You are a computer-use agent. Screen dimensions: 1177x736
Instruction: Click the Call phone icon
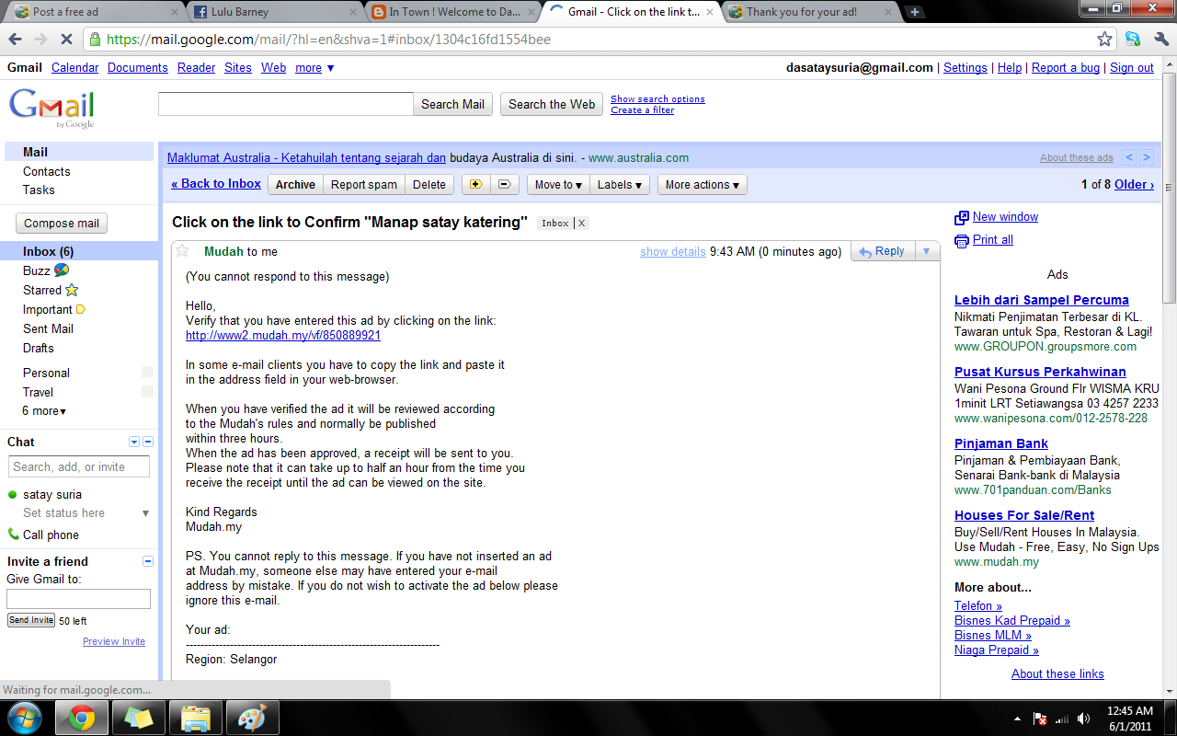(13, 534)
